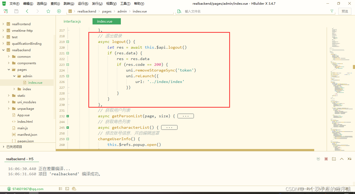Click the save file toolbar icon

point(16,11)
